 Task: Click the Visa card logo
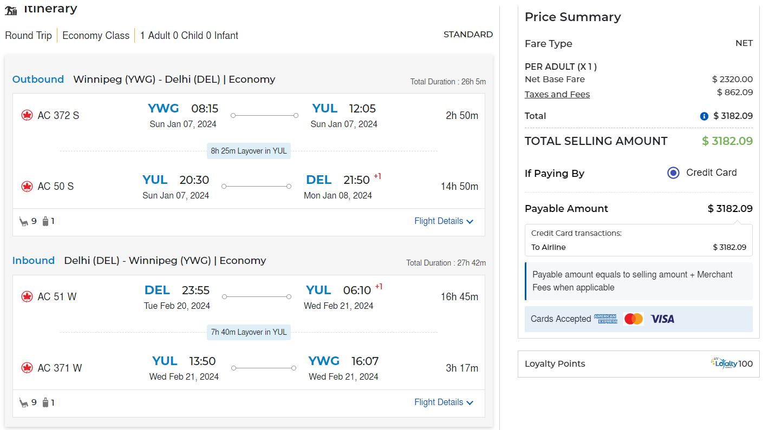[x=662, y=319]
